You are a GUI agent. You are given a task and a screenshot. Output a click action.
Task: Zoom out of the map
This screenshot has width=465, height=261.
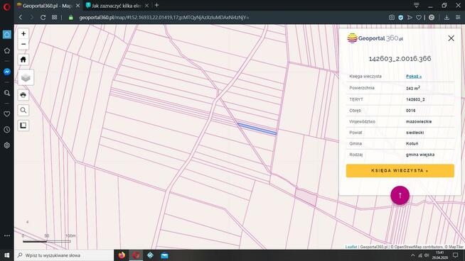(23, 45)
